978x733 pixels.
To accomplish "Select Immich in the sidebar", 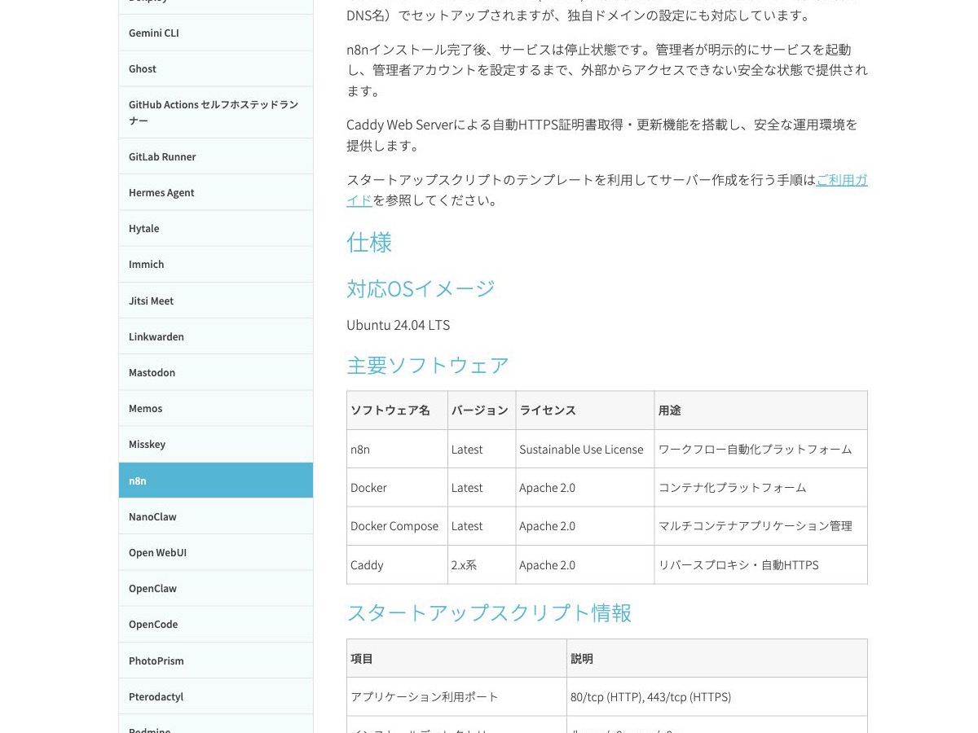I will (x=216, y=264).
